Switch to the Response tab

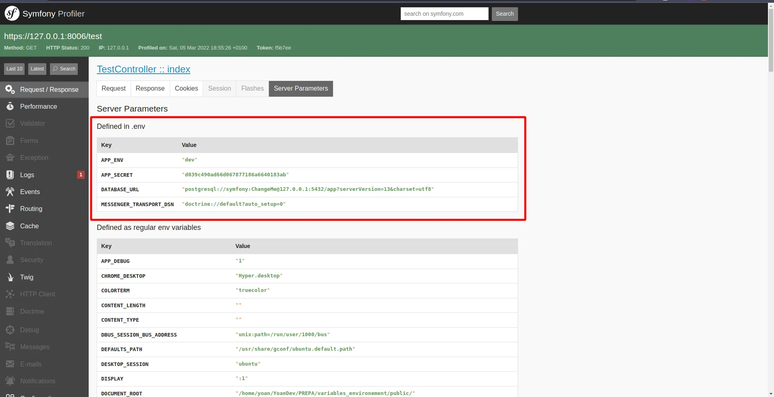(150, 89)
